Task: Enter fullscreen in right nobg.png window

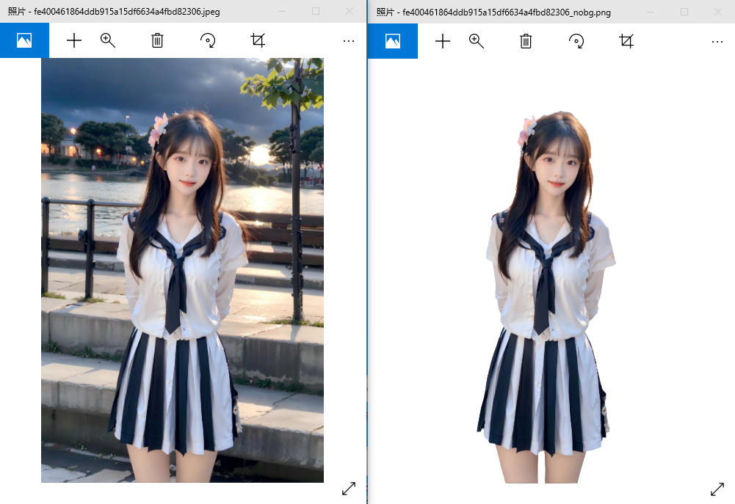Action: click(x=717, y=489)
